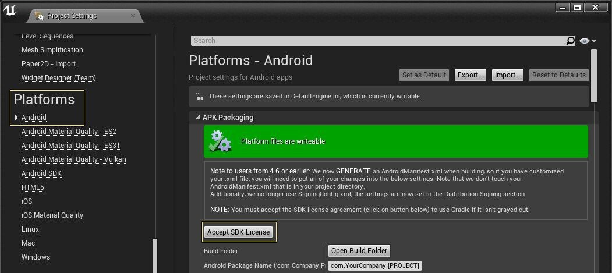Click the arrow beside Android
This screenshot has width=612, height=273.
coord(16,118)
